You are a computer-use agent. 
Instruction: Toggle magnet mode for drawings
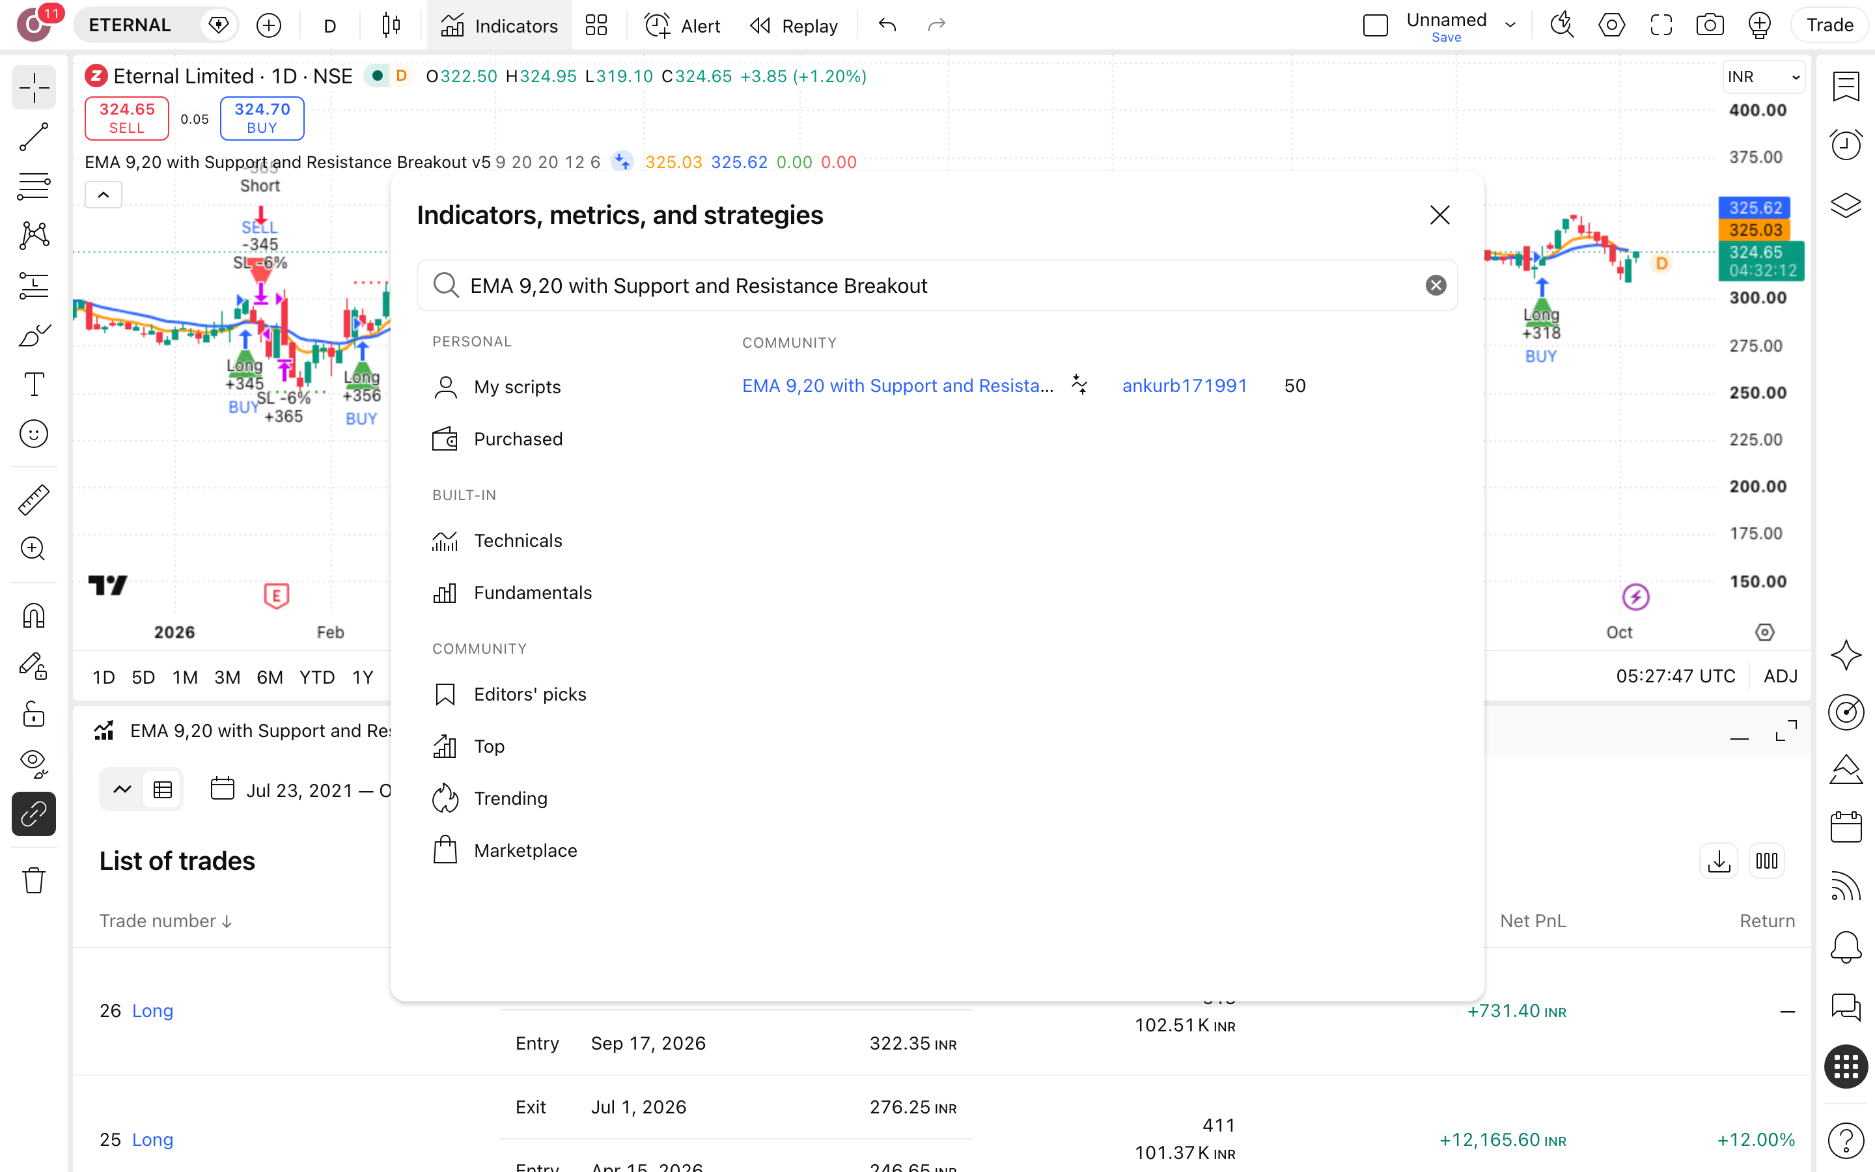pos(33,616)
